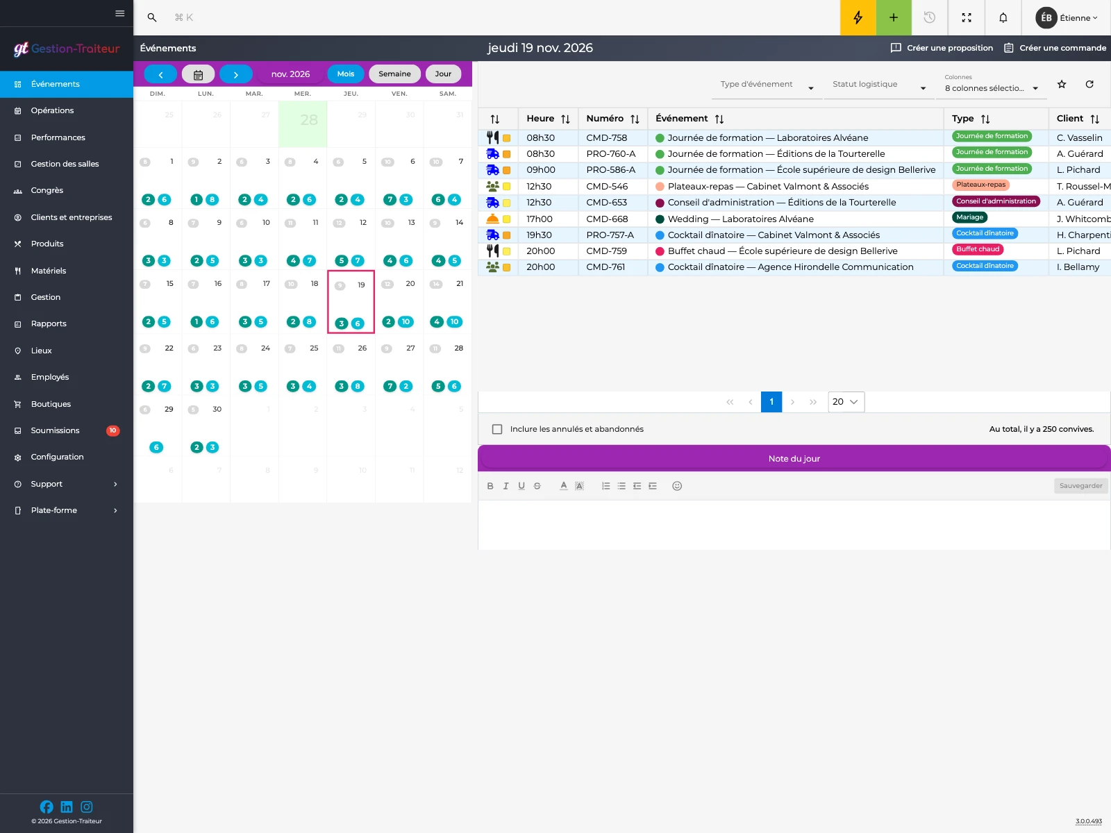Expand Plate-forme submenu in sidebar

(x=67, y=510)
